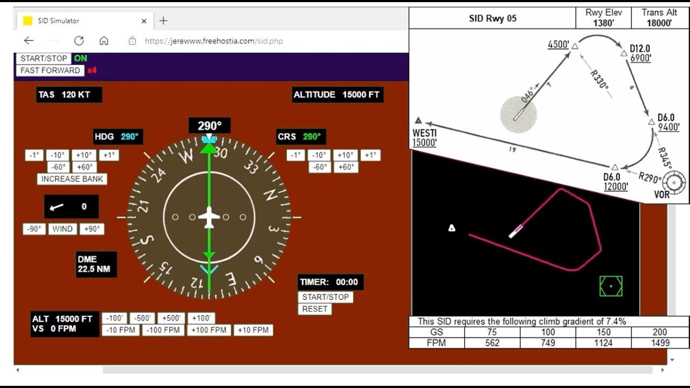Decrease heading by 10 degrees
Viewport: 690px width, 388px height.
[58, 155]
